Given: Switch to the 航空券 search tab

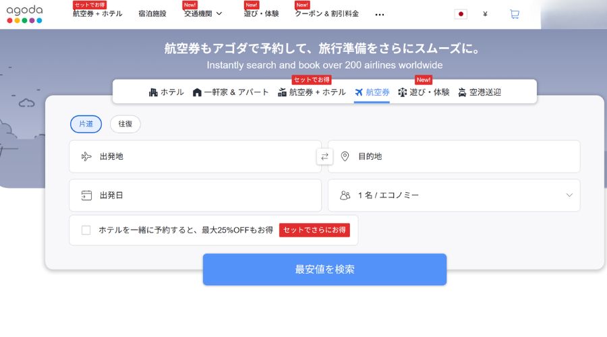Looking at the screenshot, I should [x=372, y=92].
